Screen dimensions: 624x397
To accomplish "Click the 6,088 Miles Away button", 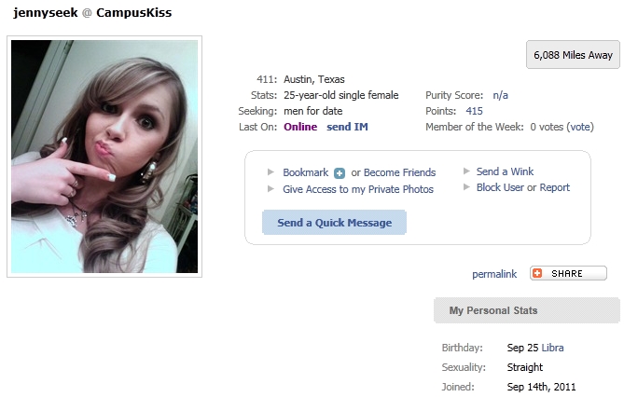I will pos(573,54).
